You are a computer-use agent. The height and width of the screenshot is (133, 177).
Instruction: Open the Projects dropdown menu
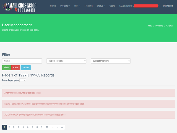coord(65,6)
